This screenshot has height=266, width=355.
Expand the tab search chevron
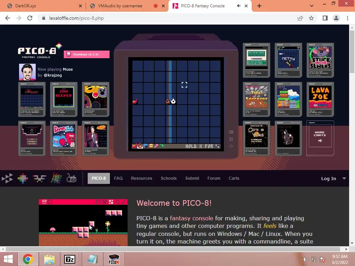[312, 6]
